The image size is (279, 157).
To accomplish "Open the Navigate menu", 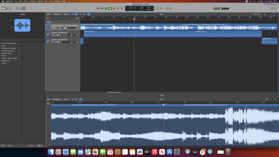I will pyautogui.click(x=33, y=1).
